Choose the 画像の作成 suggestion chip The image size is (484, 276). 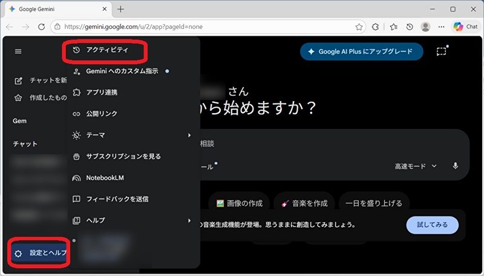[x=240, y=203]
